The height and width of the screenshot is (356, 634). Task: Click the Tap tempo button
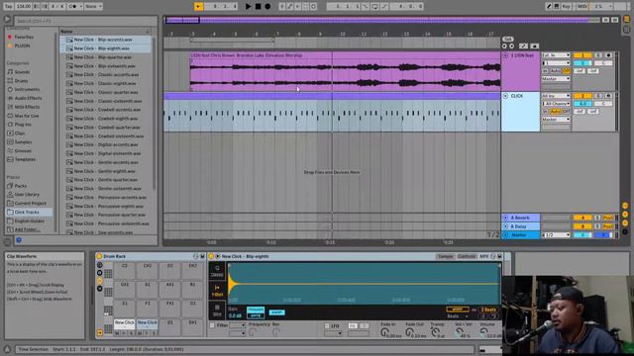pyautogui.click(x=8, y=7)
